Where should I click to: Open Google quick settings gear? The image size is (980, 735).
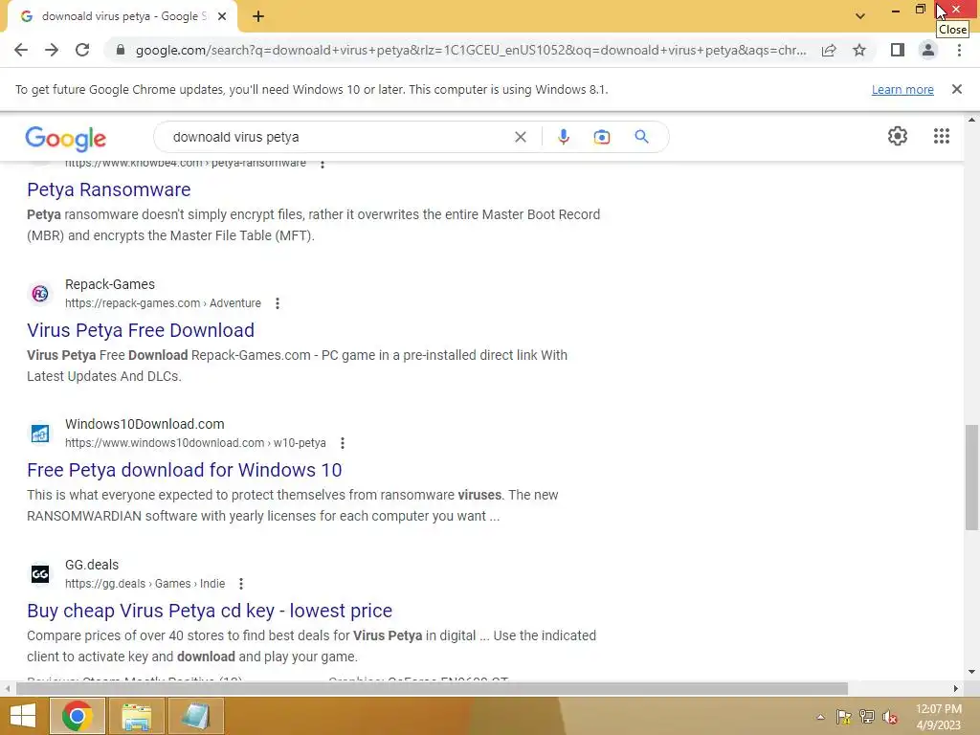(898, 136)
